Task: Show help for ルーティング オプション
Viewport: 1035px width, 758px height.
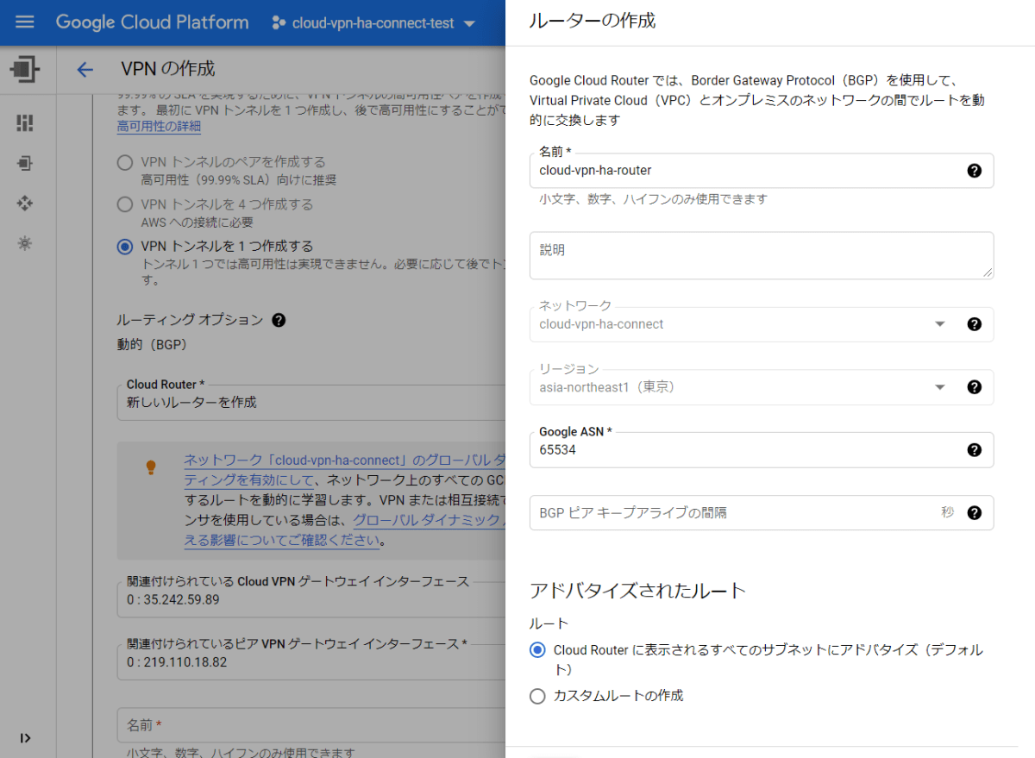Action: (279, 320)
